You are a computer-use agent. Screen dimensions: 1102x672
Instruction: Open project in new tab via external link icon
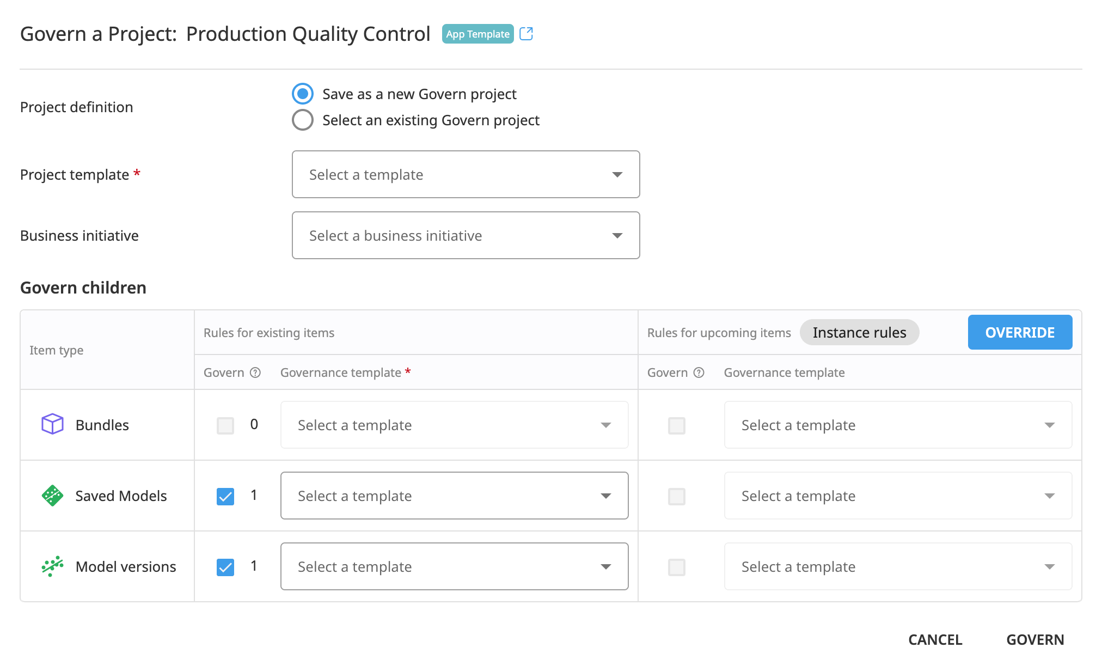coord(526,34)
